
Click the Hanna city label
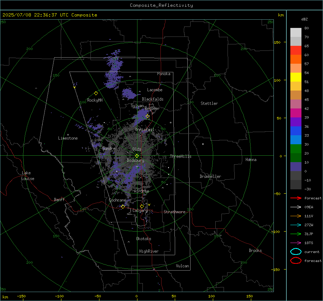coord(251,160)
